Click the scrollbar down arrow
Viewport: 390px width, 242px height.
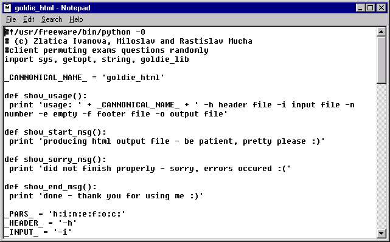pos(381,233)
